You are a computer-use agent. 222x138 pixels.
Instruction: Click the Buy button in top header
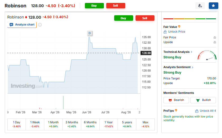coord(94,6)
